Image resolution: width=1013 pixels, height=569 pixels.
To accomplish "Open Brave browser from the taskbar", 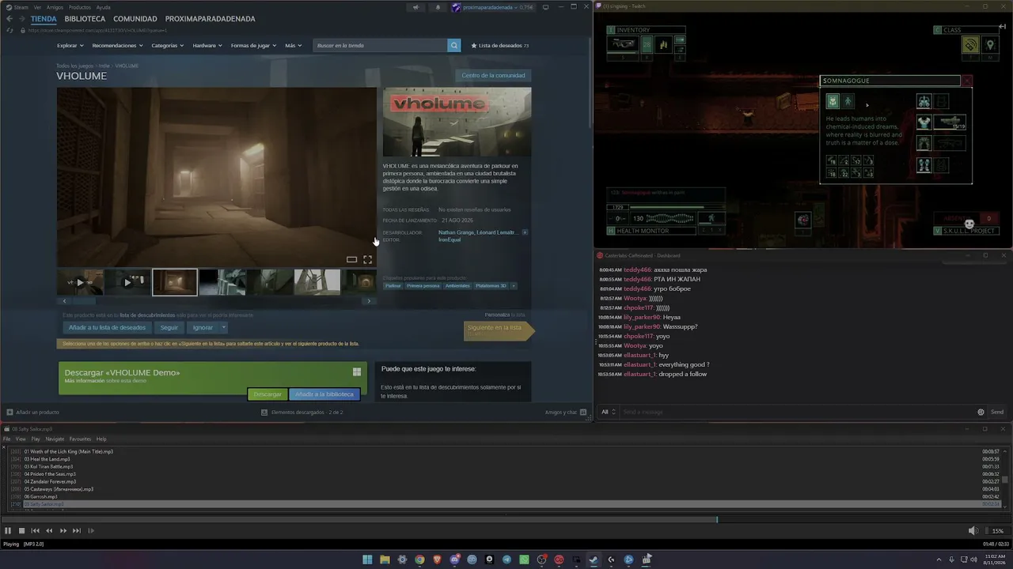I will pyautogui.click(x=437, y=560).
